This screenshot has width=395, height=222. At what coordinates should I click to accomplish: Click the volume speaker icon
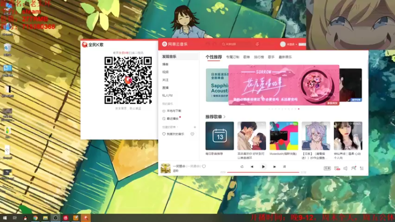[345, 168]
